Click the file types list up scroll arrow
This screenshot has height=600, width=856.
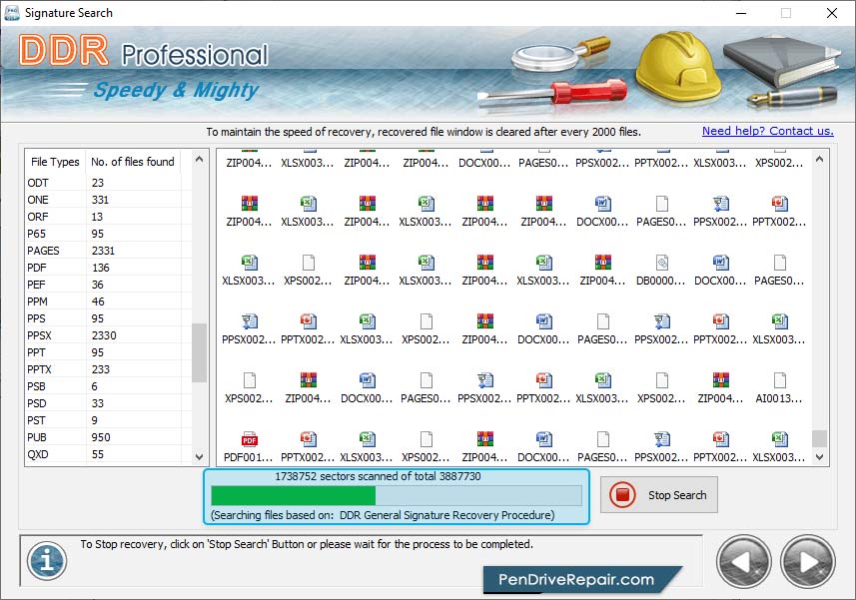[199, 160]
